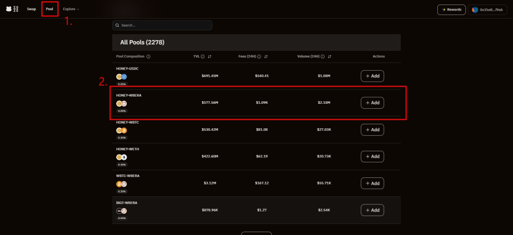This screenshot has height=235, width=513.
Task: Click the HONEY-USDC token pair icons
Action: (121, 77)
